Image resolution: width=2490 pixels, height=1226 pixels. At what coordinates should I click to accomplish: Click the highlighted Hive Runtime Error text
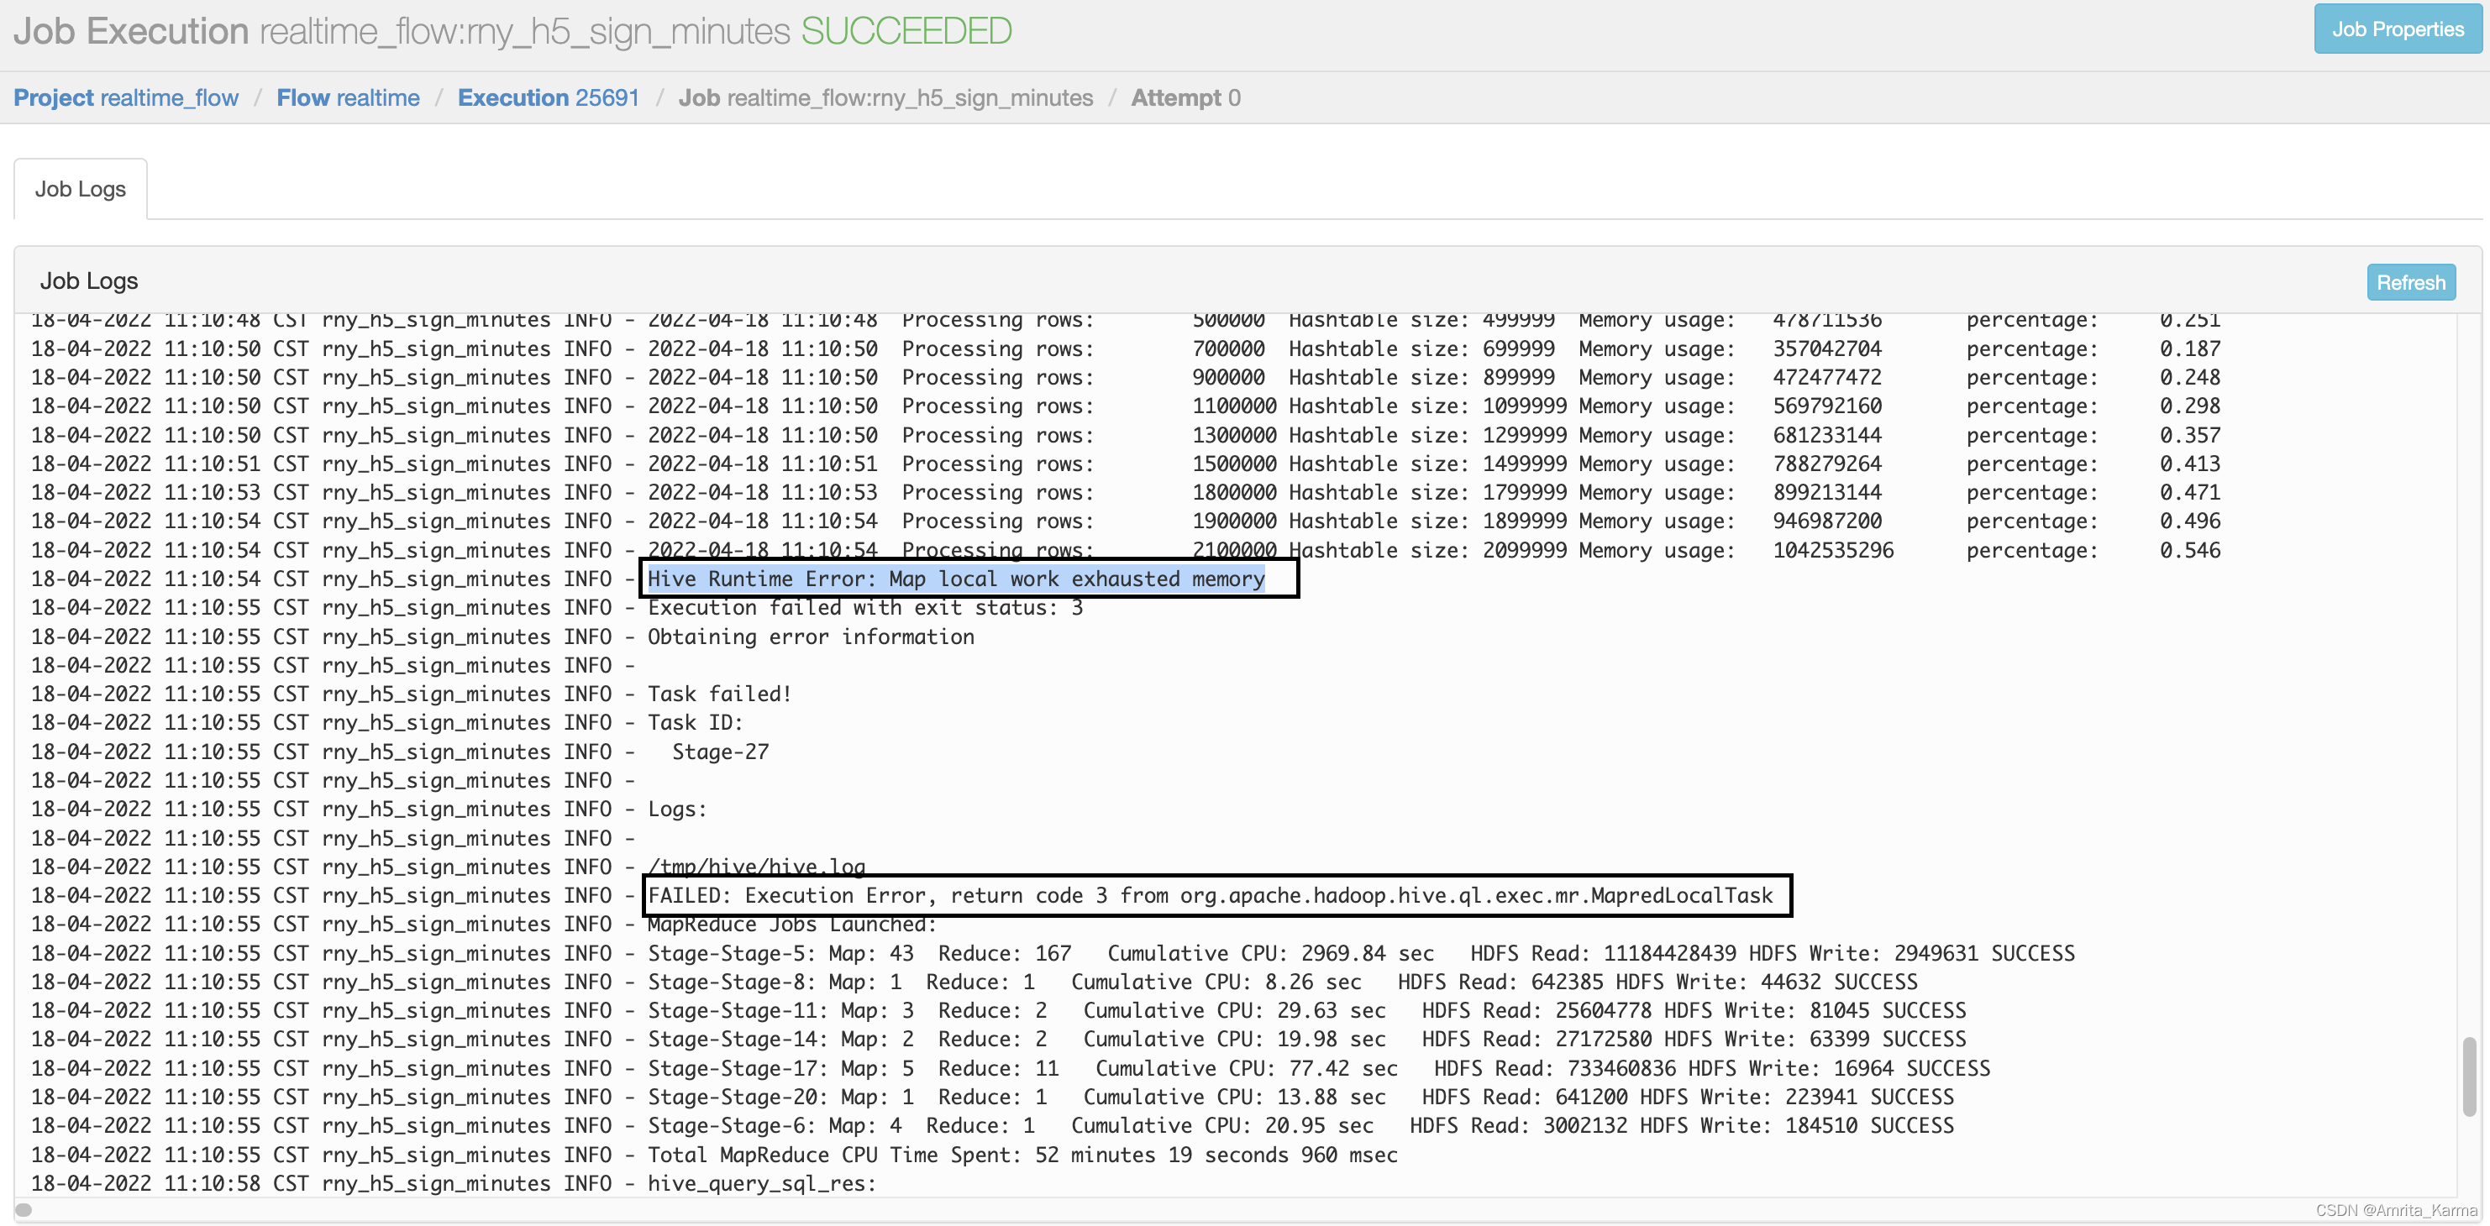(955, 579)
